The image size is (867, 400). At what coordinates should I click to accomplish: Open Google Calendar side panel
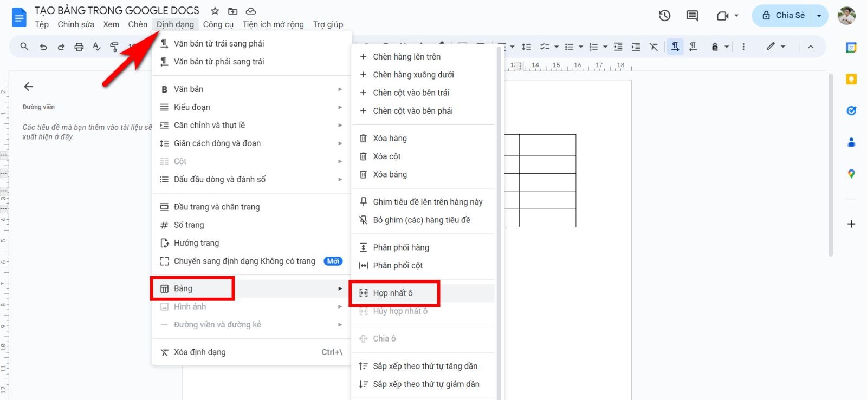click(x=851, y=48)
